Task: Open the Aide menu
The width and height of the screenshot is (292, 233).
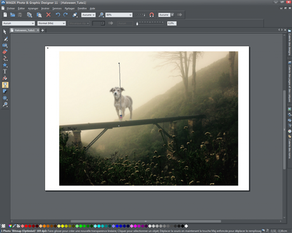Action: click(92, 8)
